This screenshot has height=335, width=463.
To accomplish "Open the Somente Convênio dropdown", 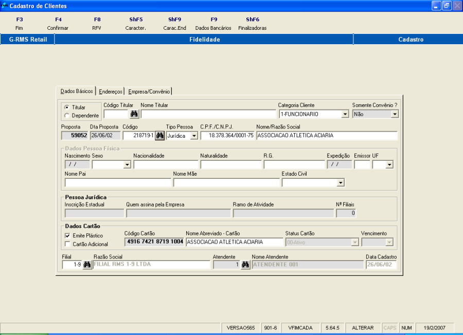I will tap(395, 114).
